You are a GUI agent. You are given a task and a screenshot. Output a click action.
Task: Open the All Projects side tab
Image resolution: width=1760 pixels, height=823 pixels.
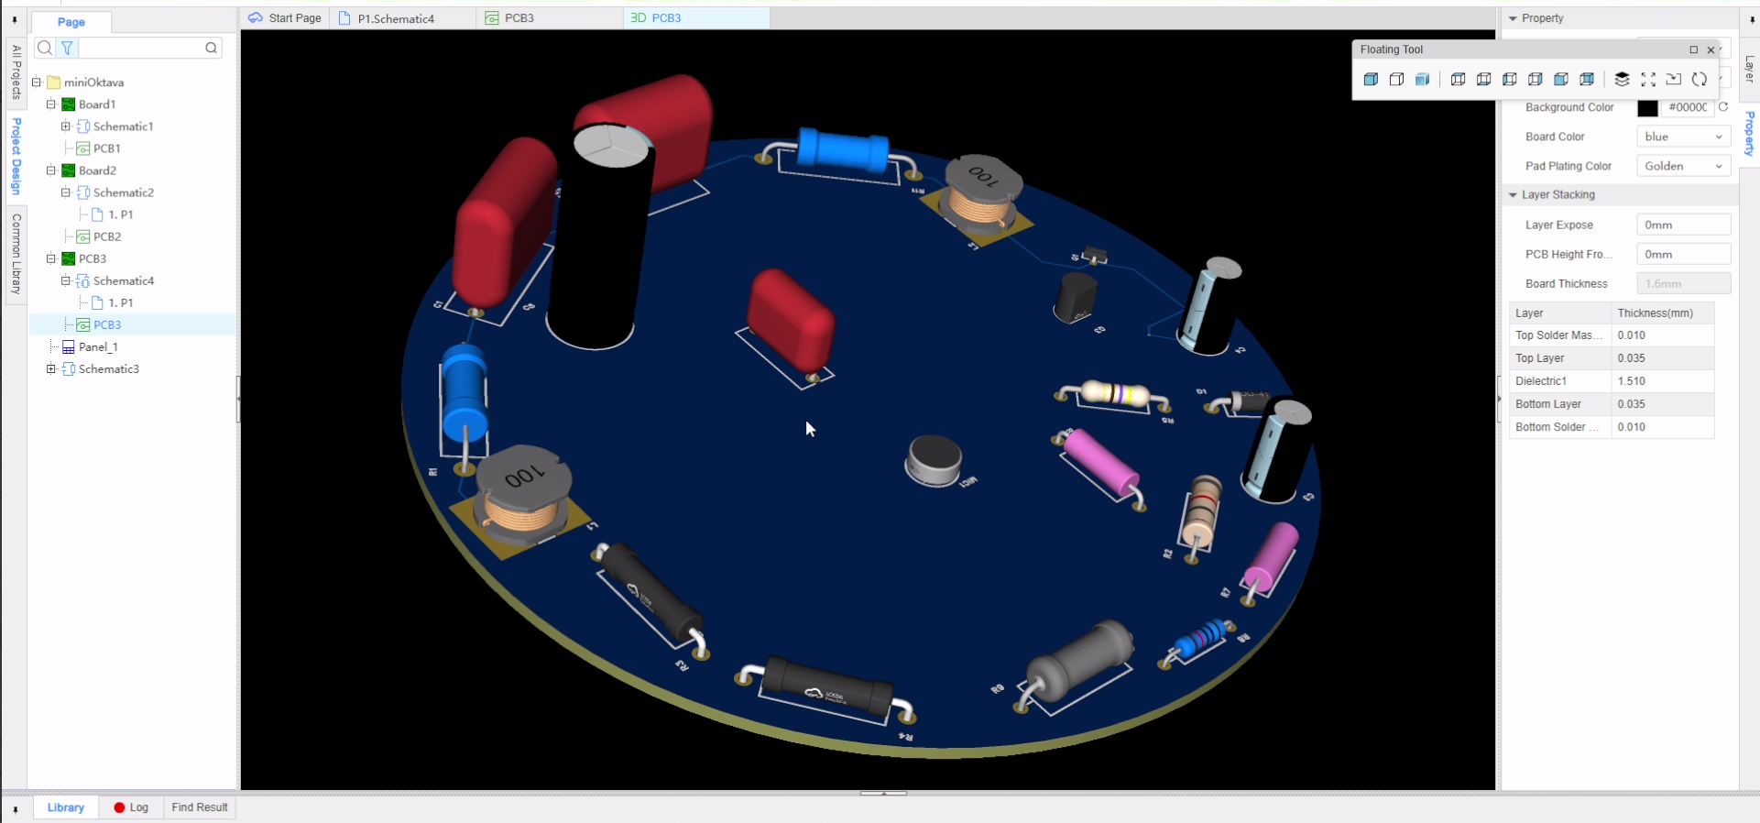pos(16,72)
